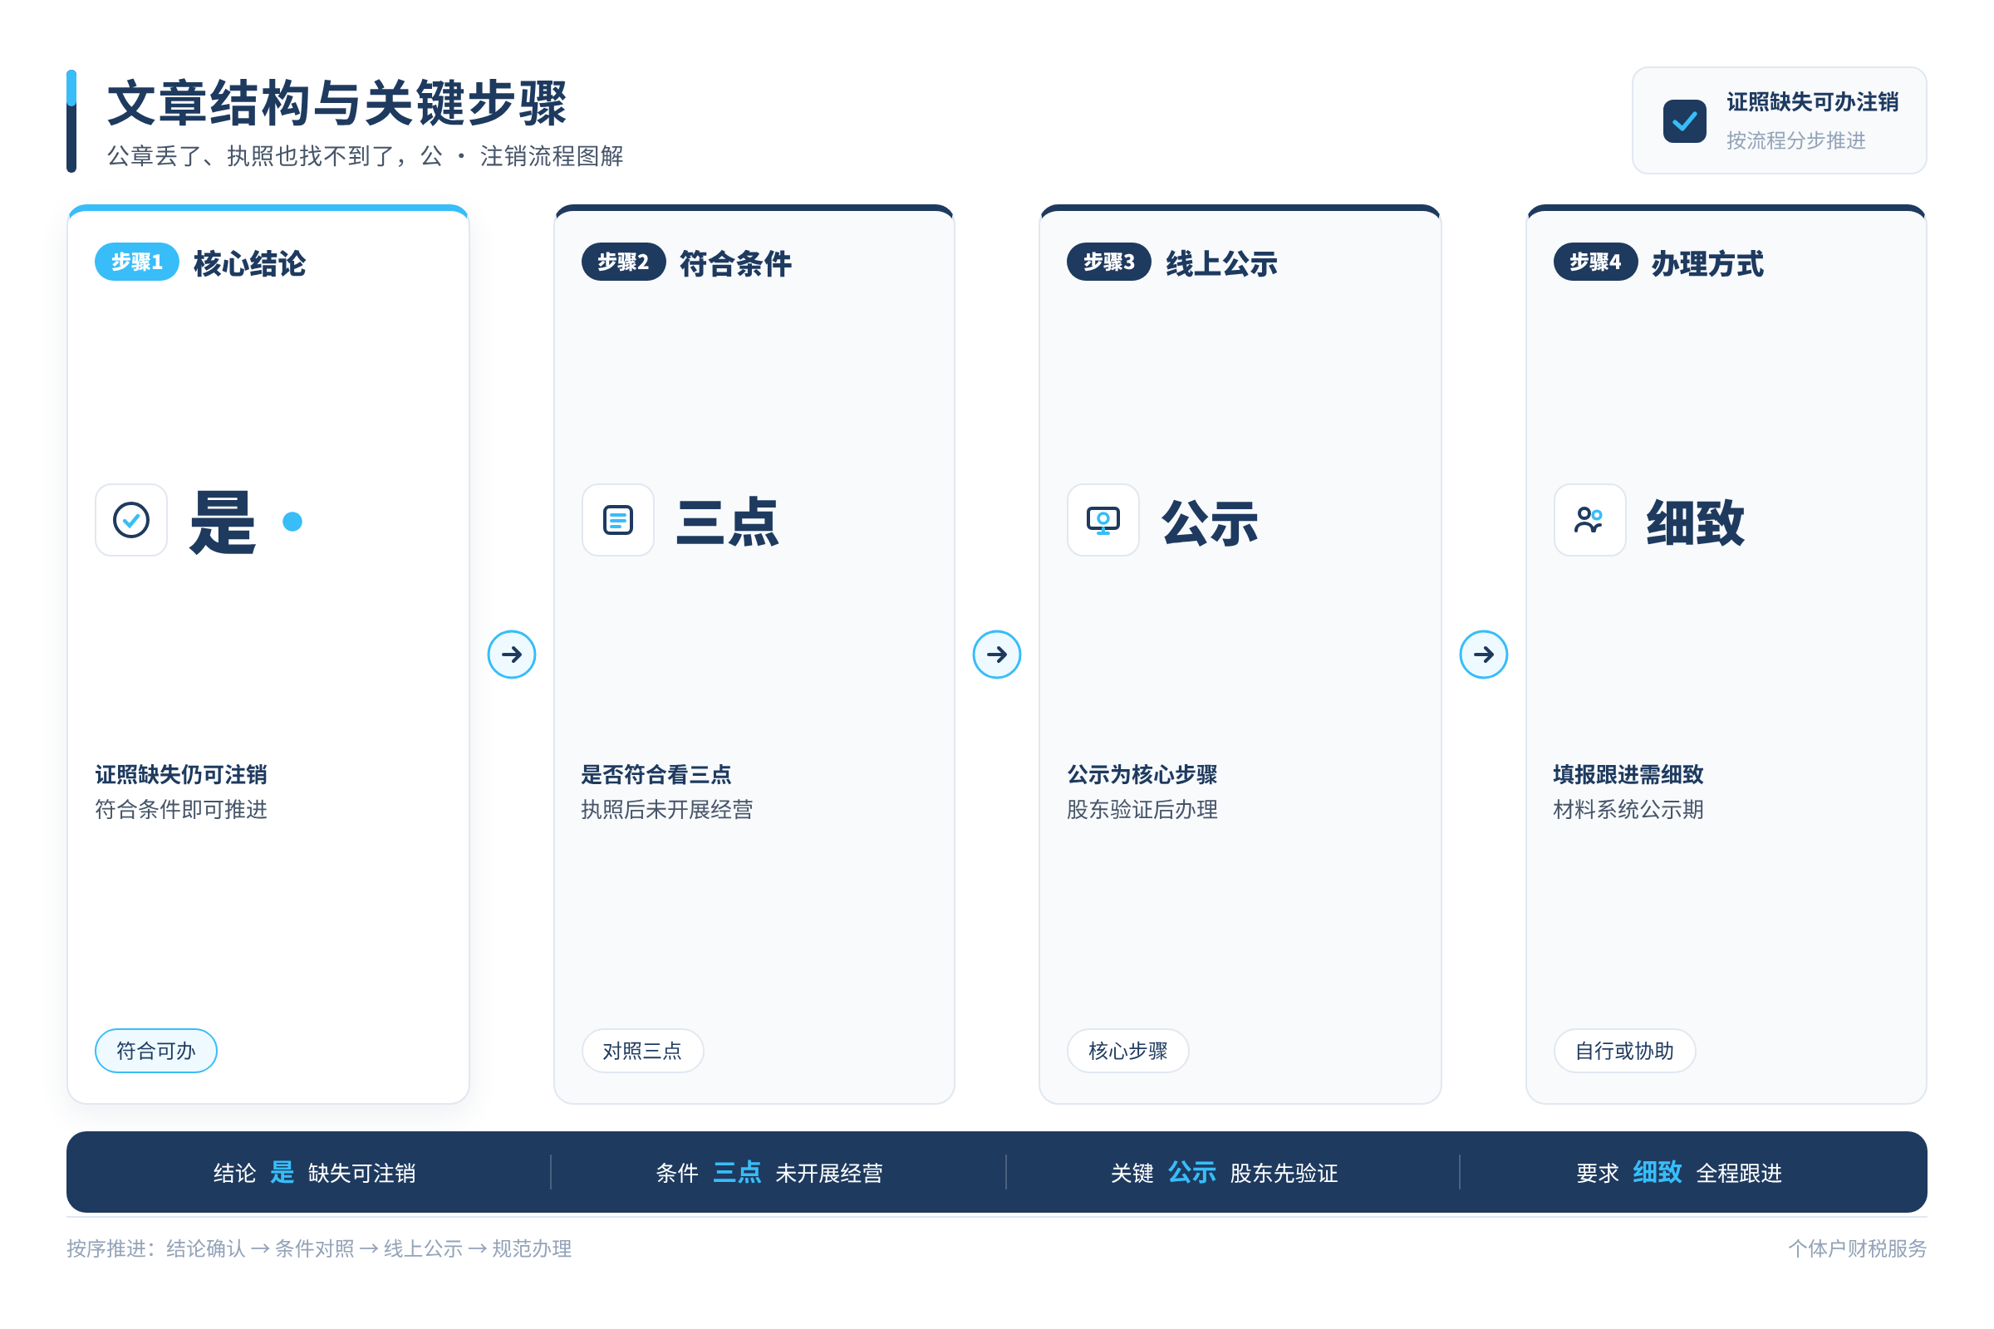This screenshot has height=1329, width=1994.
Task: Click 缺失可注销 in the summary bar
Action: 362,1173
